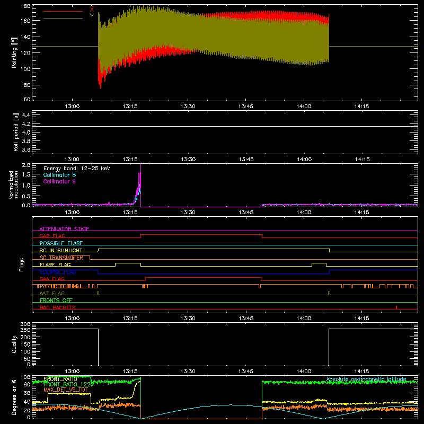Click the 'Absolute geomagnetic latitude' label

[x=366, y=379]
